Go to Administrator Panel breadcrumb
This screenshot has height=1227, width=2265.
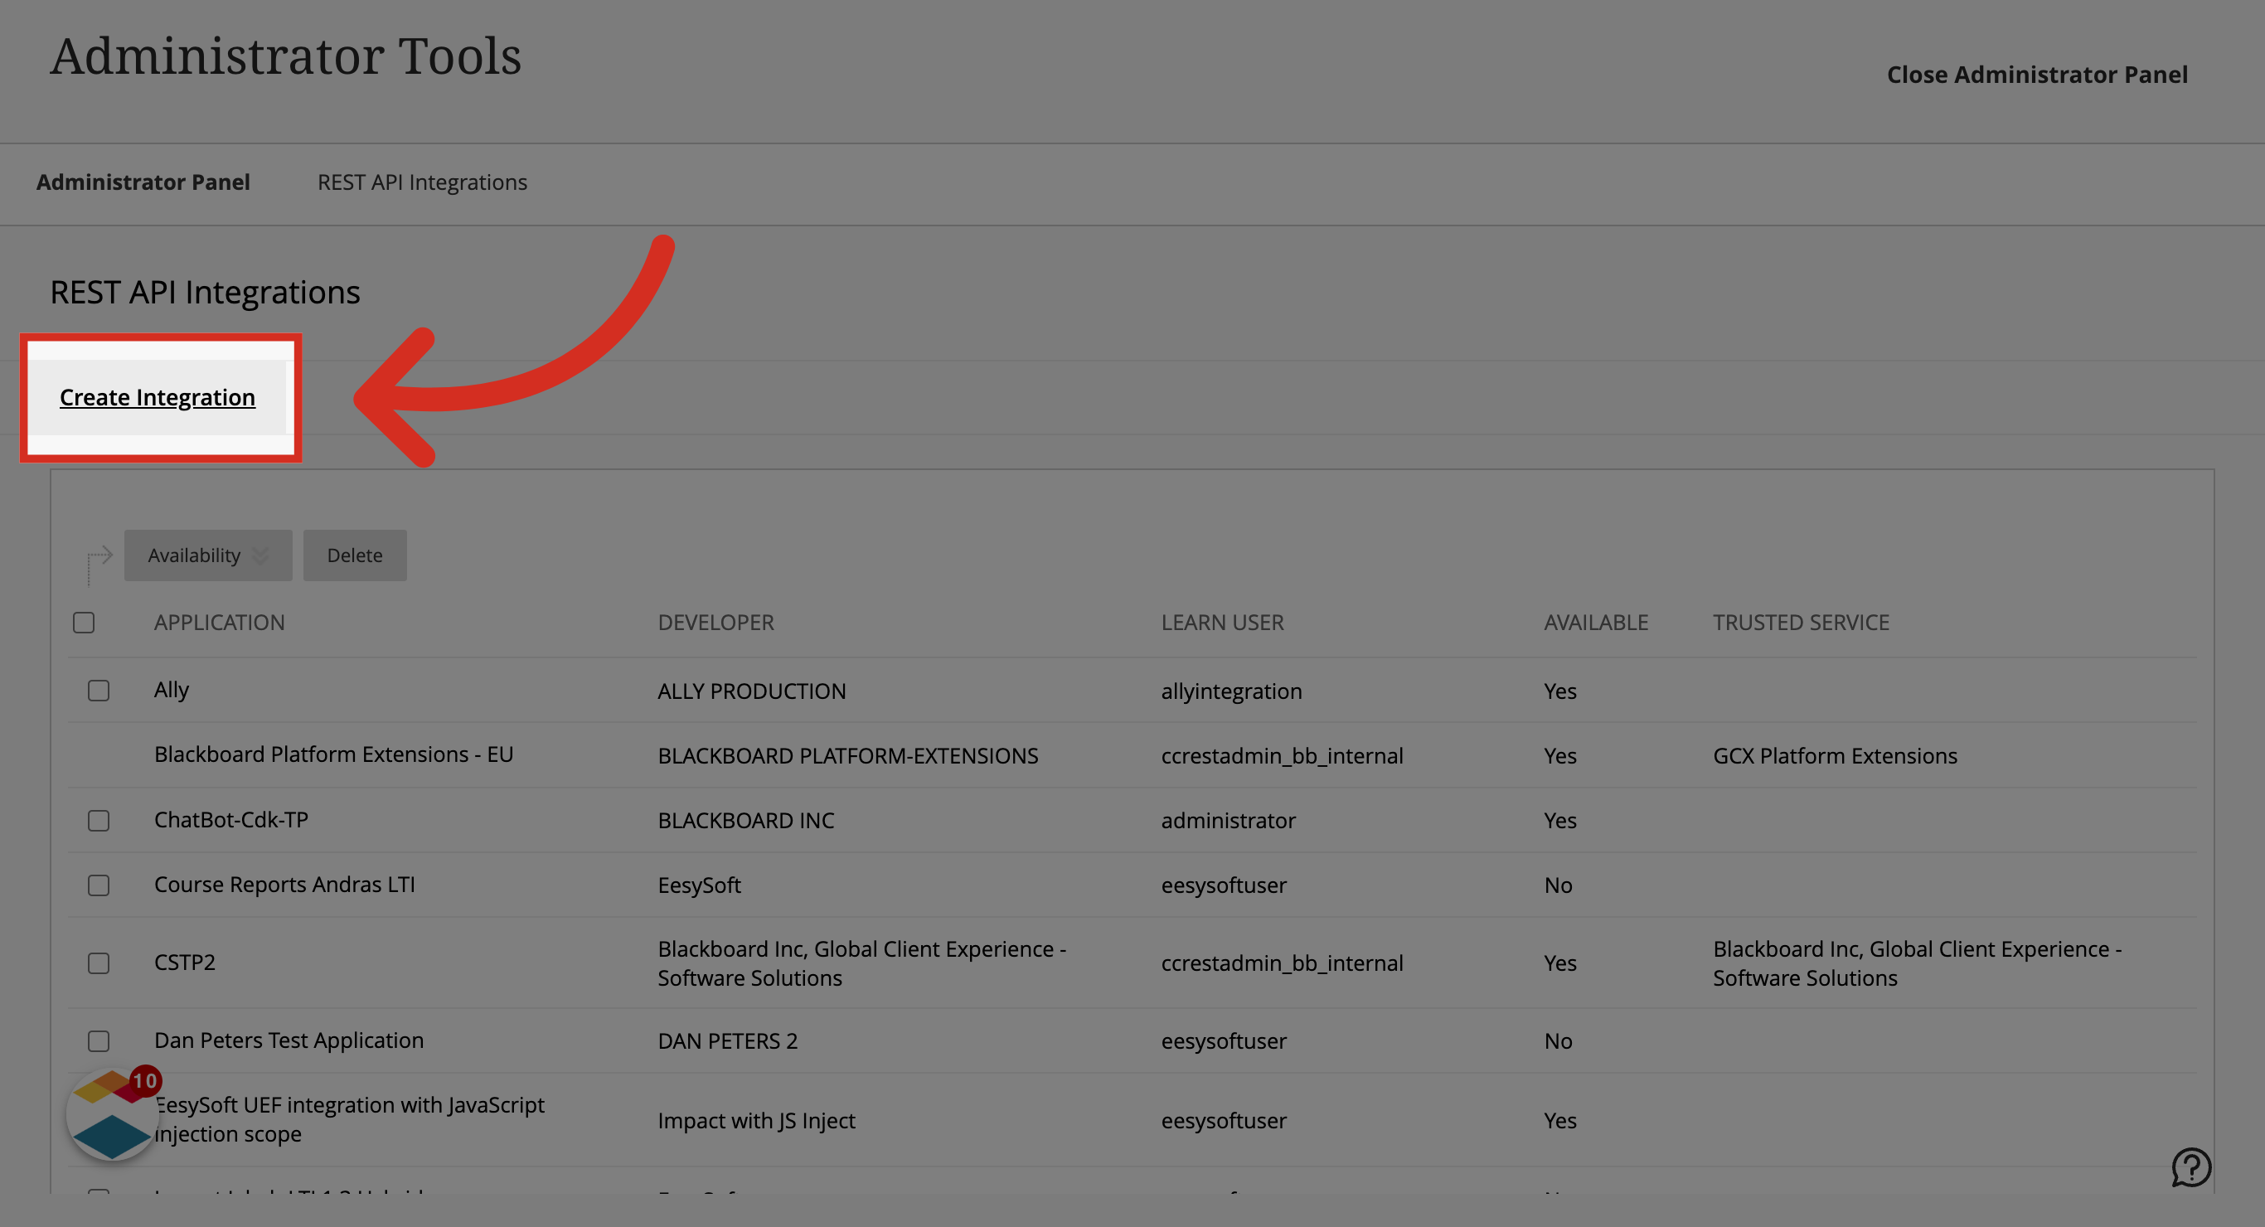[143, 182]
